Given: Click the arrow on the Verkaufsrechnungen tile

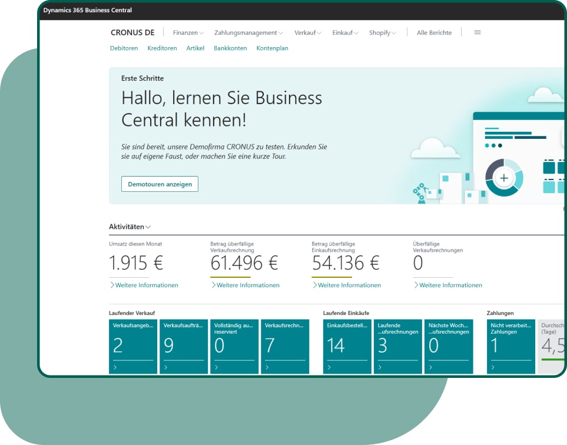Looking at the screenshot, I should [x=267, y=366].
